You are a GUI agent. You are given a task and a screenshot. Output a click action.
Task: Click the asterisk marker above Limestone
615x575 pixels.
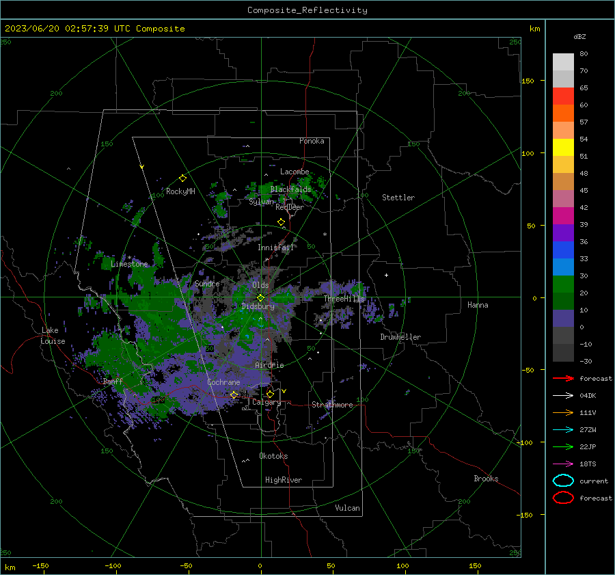(129, 258)
